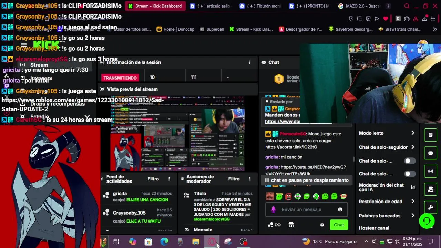Open the wrench tools side panel icon
This screenshot has width=441, height=248.
coord(431,207)
